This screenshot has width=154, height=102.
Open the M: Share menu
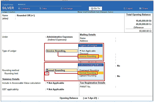click(144, 8)
